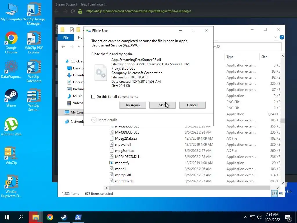Image resolution: width=297 pixels, height=223 pixels.
Task: Select Downloads in navigation pane
Action: [x=75, y=75]
